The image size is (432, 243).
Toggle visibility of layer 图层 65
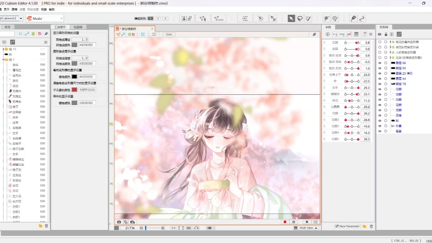(x=380, y=68)
